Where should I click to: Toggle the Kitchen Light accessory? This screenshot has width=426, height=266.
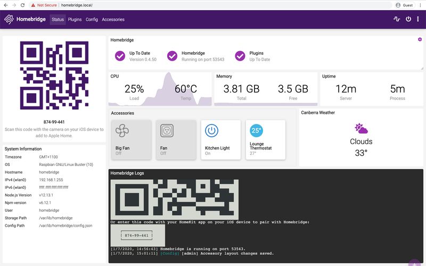click(x=221, y=140)
